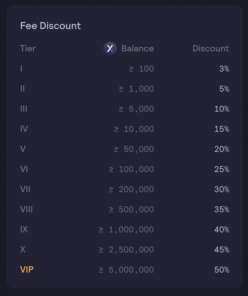This screenshot has width=248, height=296.
Task: Click the 40% discount value
Action: tap(222, 230)
